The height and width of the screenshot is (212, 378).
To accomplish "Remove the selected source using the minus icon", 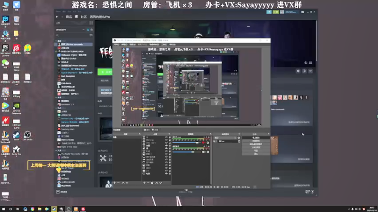I will pyautogui.click(x=148, y=183).
